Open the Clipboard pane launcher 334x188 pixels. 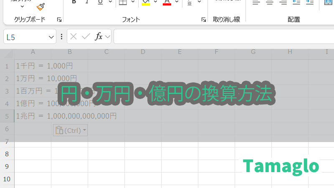coord(59,20)
